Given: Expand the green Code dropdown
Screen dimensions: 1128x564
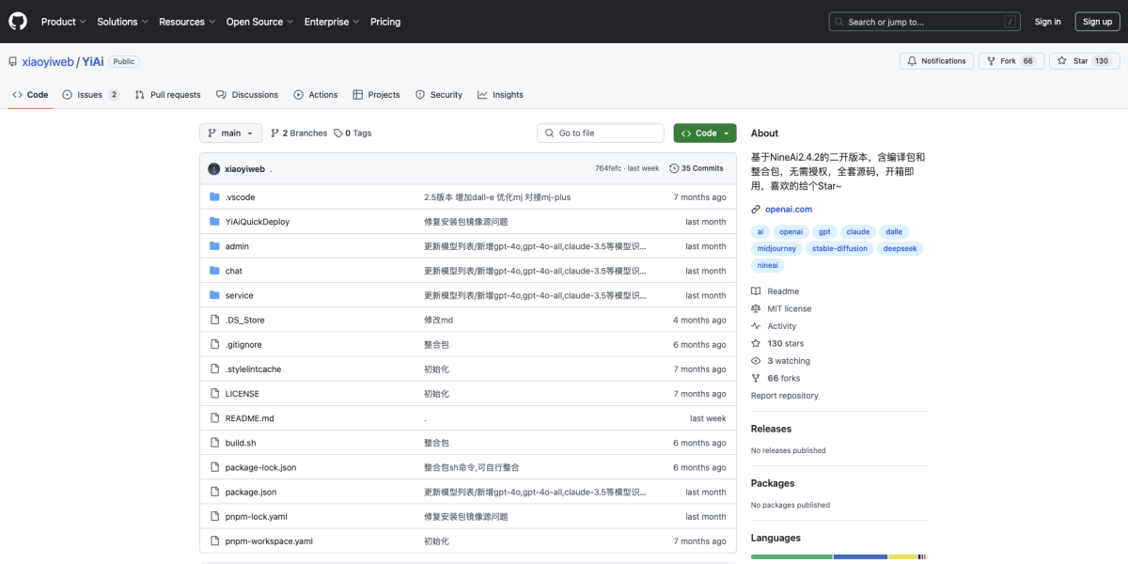Looking at the screenshot, I should tap(705, 133).
